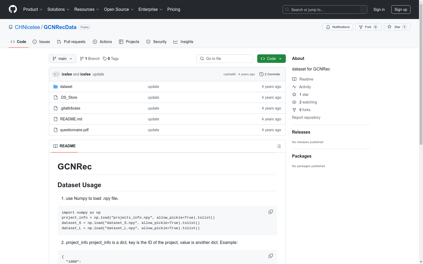The height and width of the screenshot is (264, 423).
Task: Click the file icon beside .DS_Store
Action: [x=56, y=97]
